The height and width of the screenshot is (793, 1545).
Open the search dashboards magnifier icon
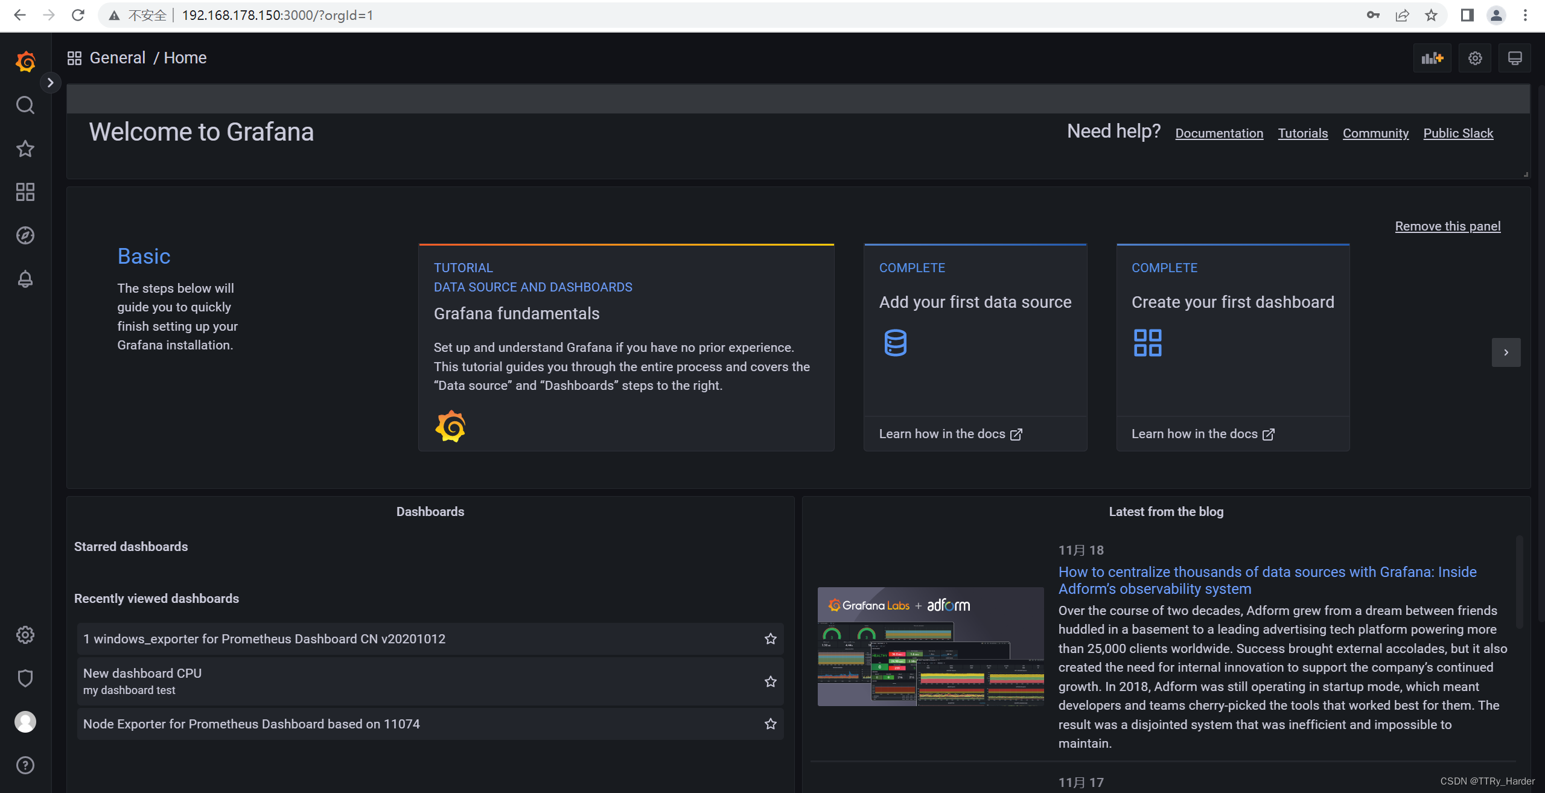click(25, 105)
